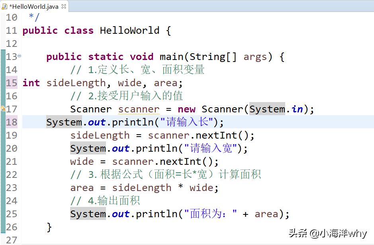Click the string 请输入长 on line 18
Viewport: 374px width, 245px height.
(x=186, y=122)
